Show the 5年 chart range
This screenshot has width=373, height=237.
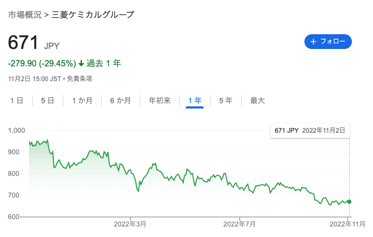[x=226, y=101]
